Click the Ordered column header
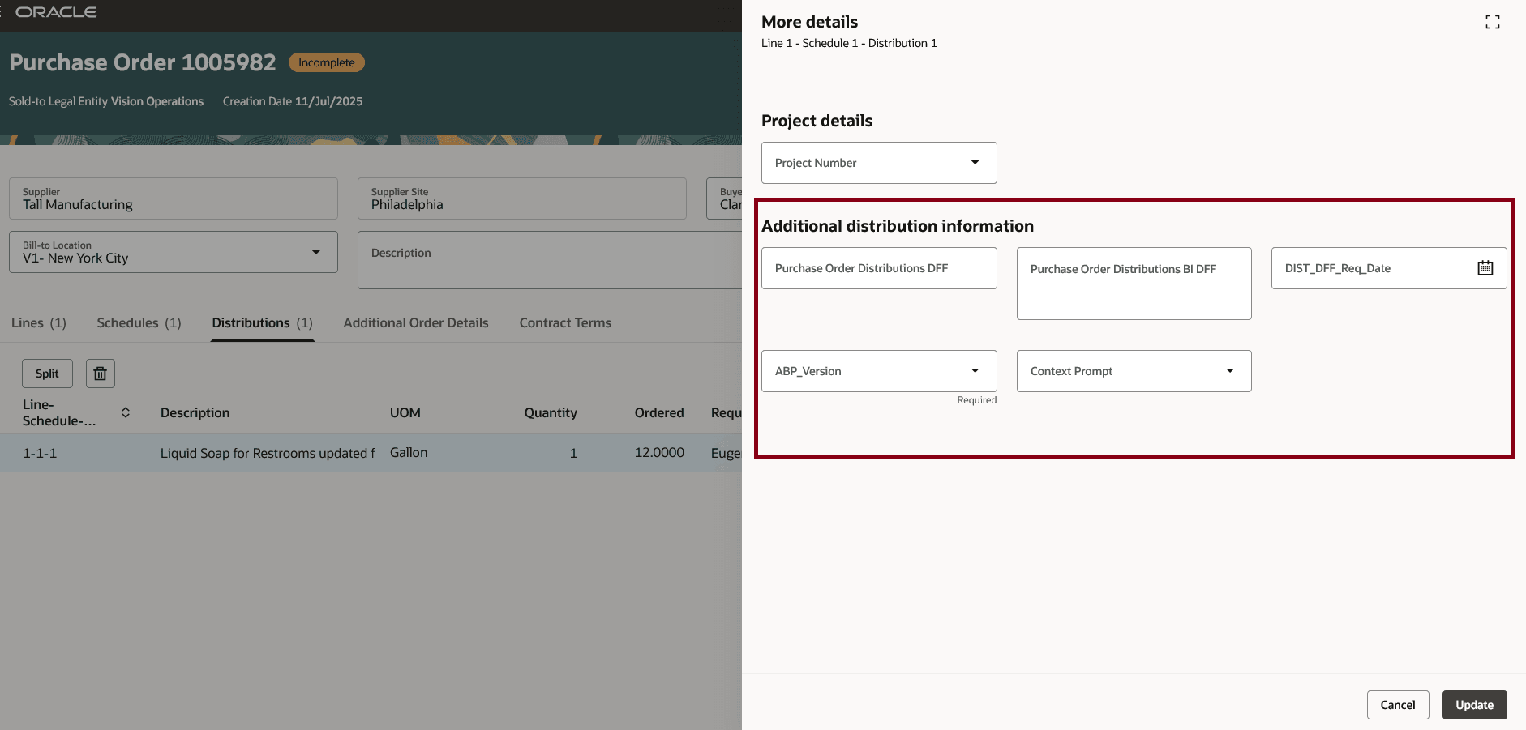This screenshot has width=1526, height=730. (x=659, y=412)
